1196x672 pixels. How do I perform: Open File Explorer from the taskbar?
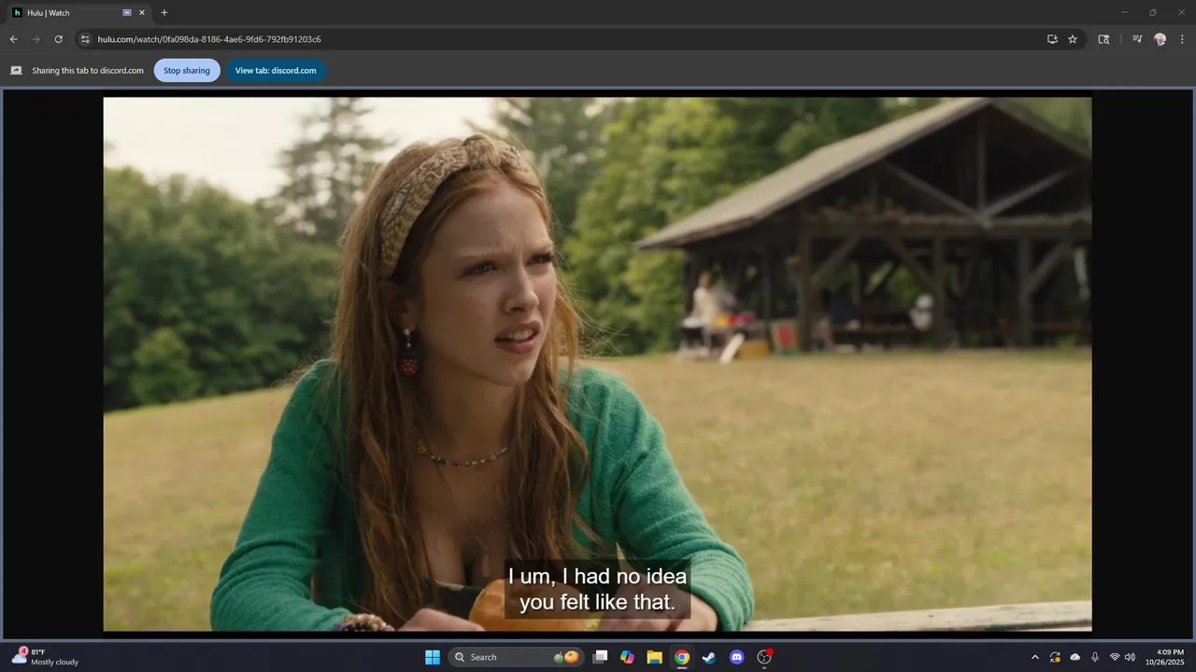[654, 657]
